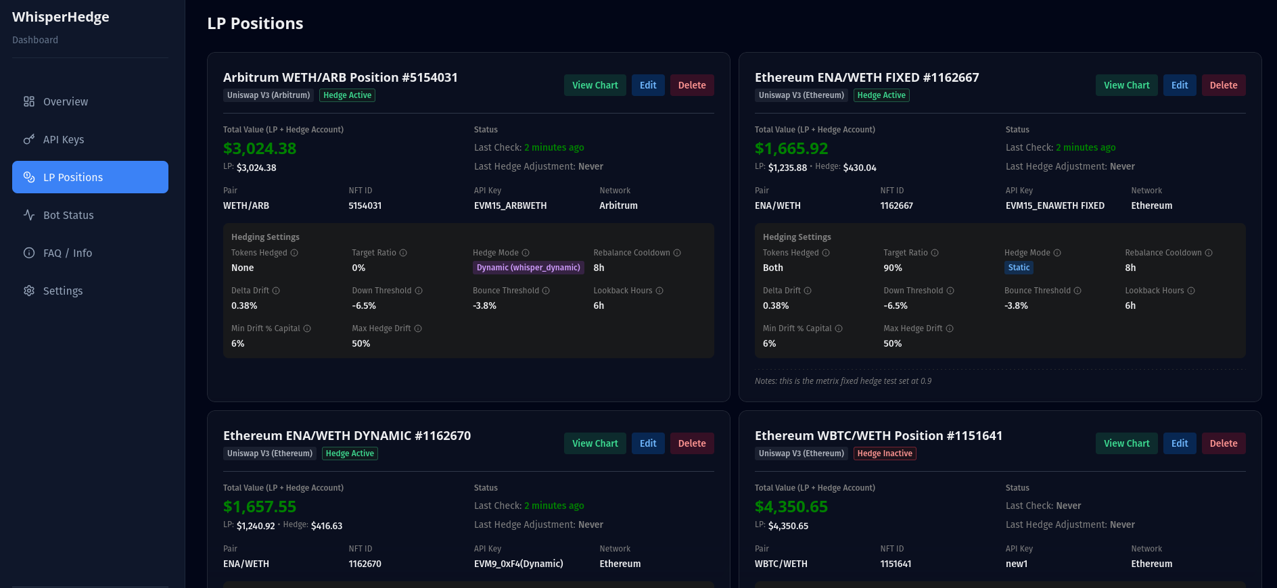The height and width of the screenshot is (588, 1277).
Task: Delete the Arbitrum WETH/ARB Position #5154031
Action: click(692, 85)
